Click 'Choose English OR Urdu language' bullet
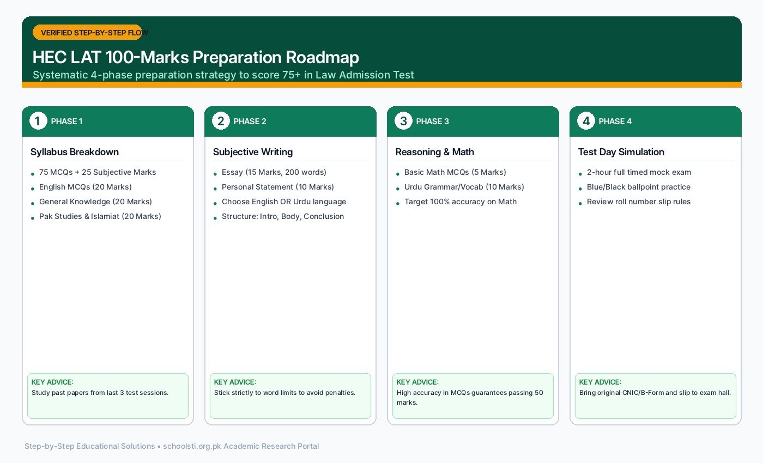 [284, 202]
